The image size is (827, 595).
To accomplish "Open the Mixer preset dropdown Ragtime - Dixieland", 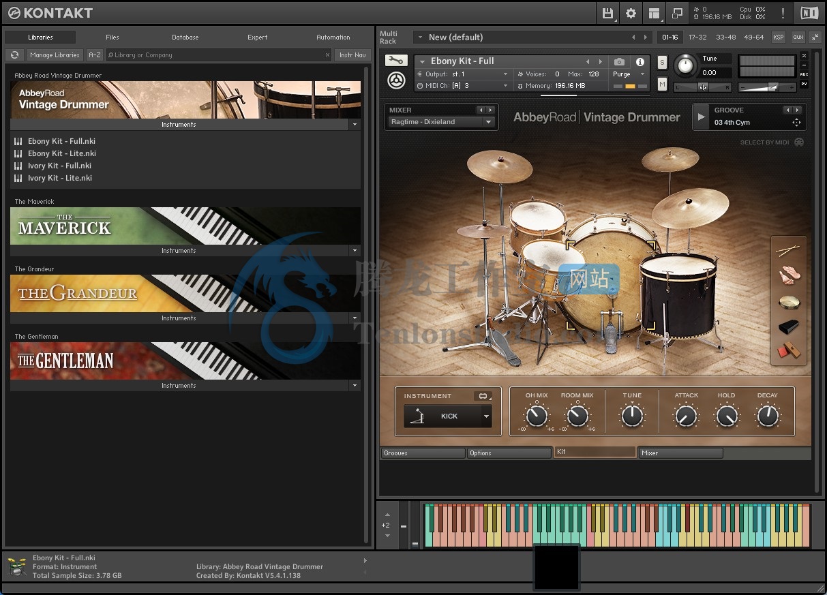I will coord(441,122).
